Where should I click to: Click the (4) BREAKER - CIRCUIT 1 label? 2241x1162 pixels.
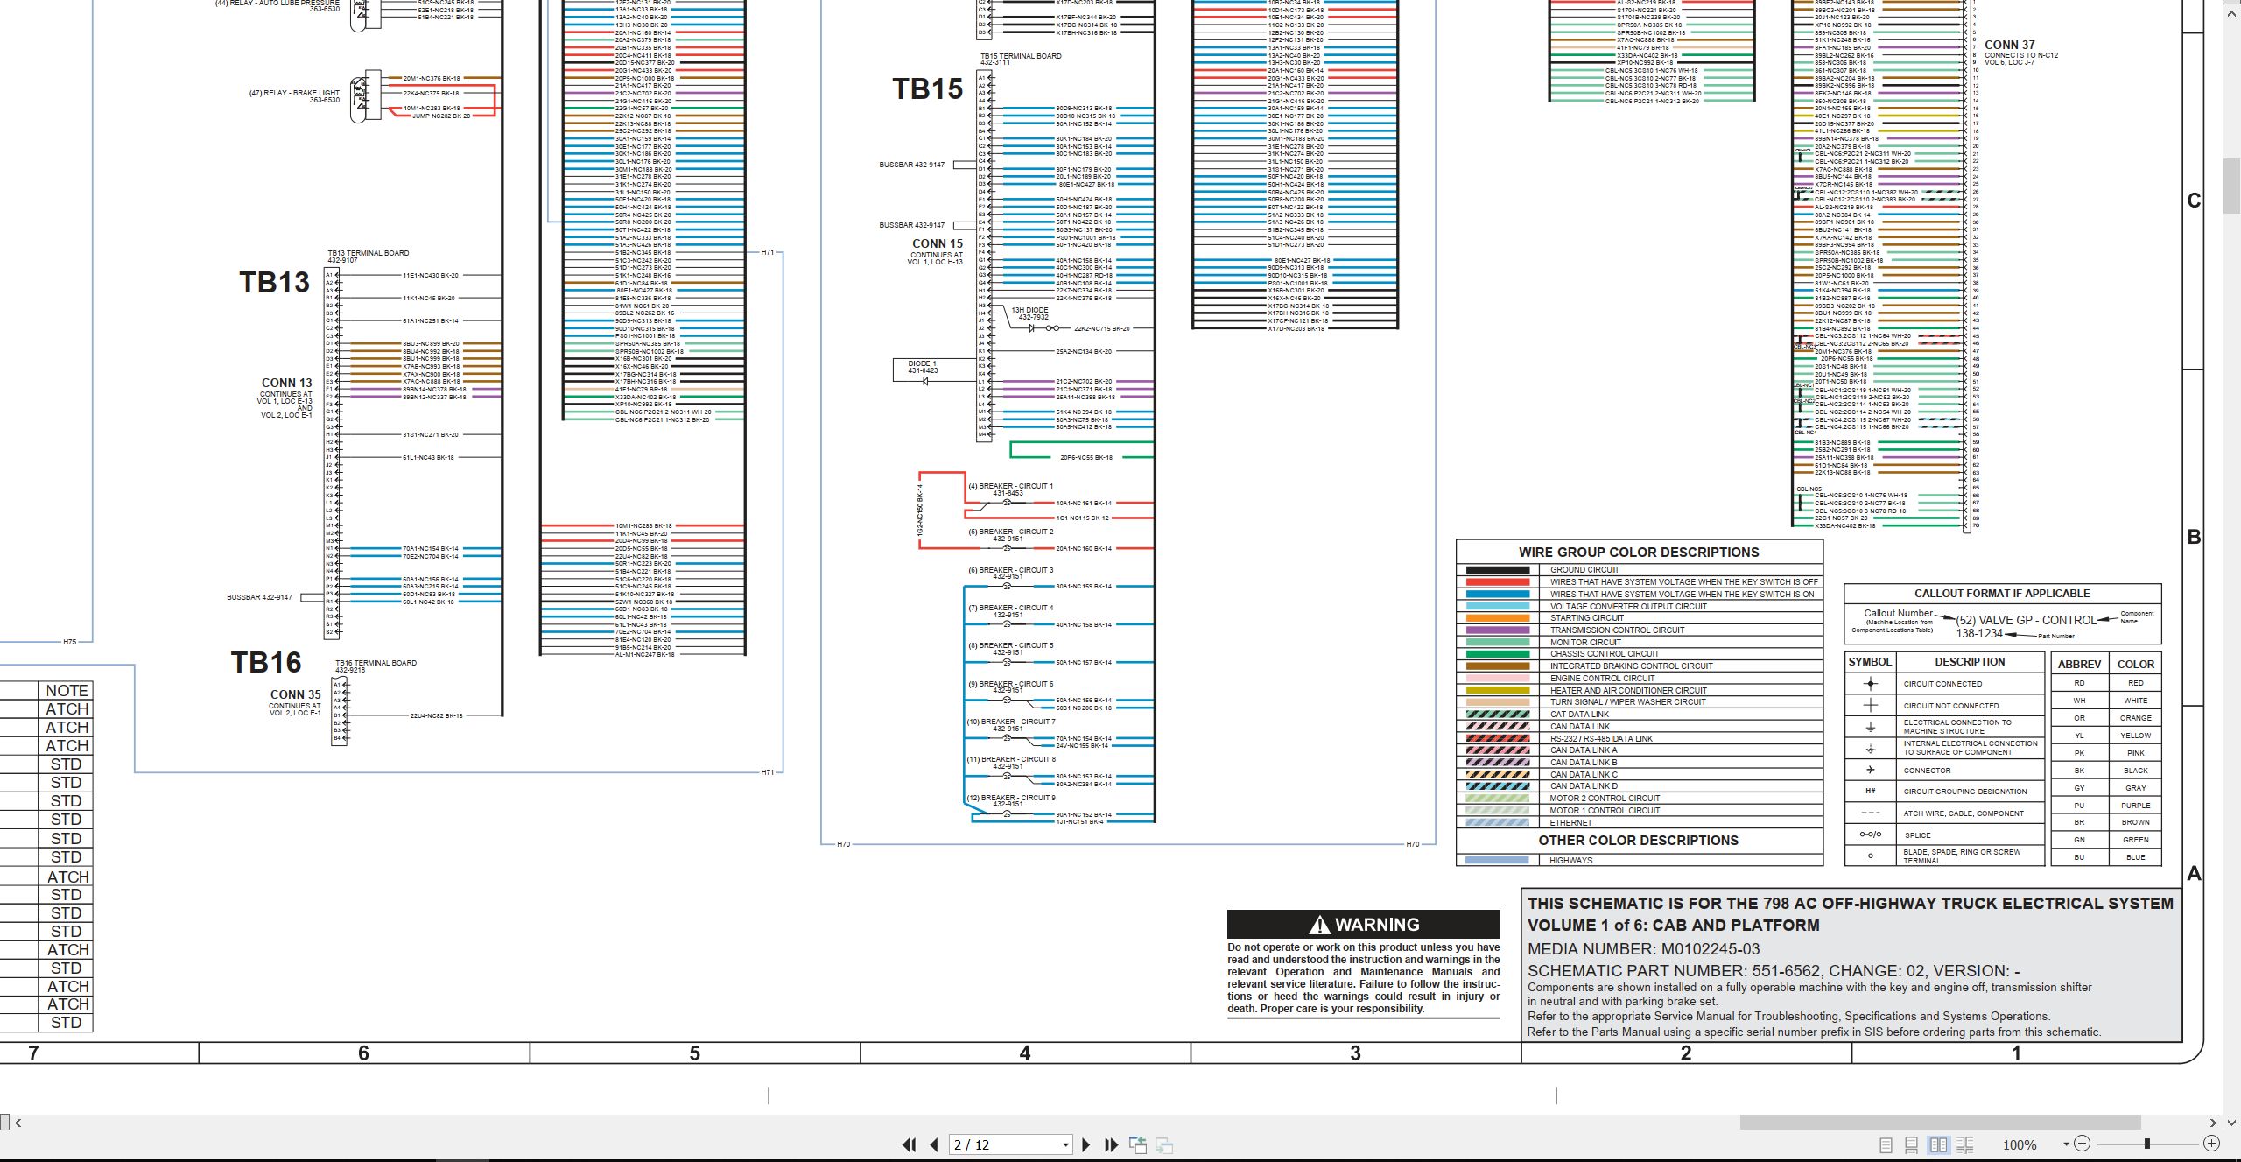[x=1010, y=486]
